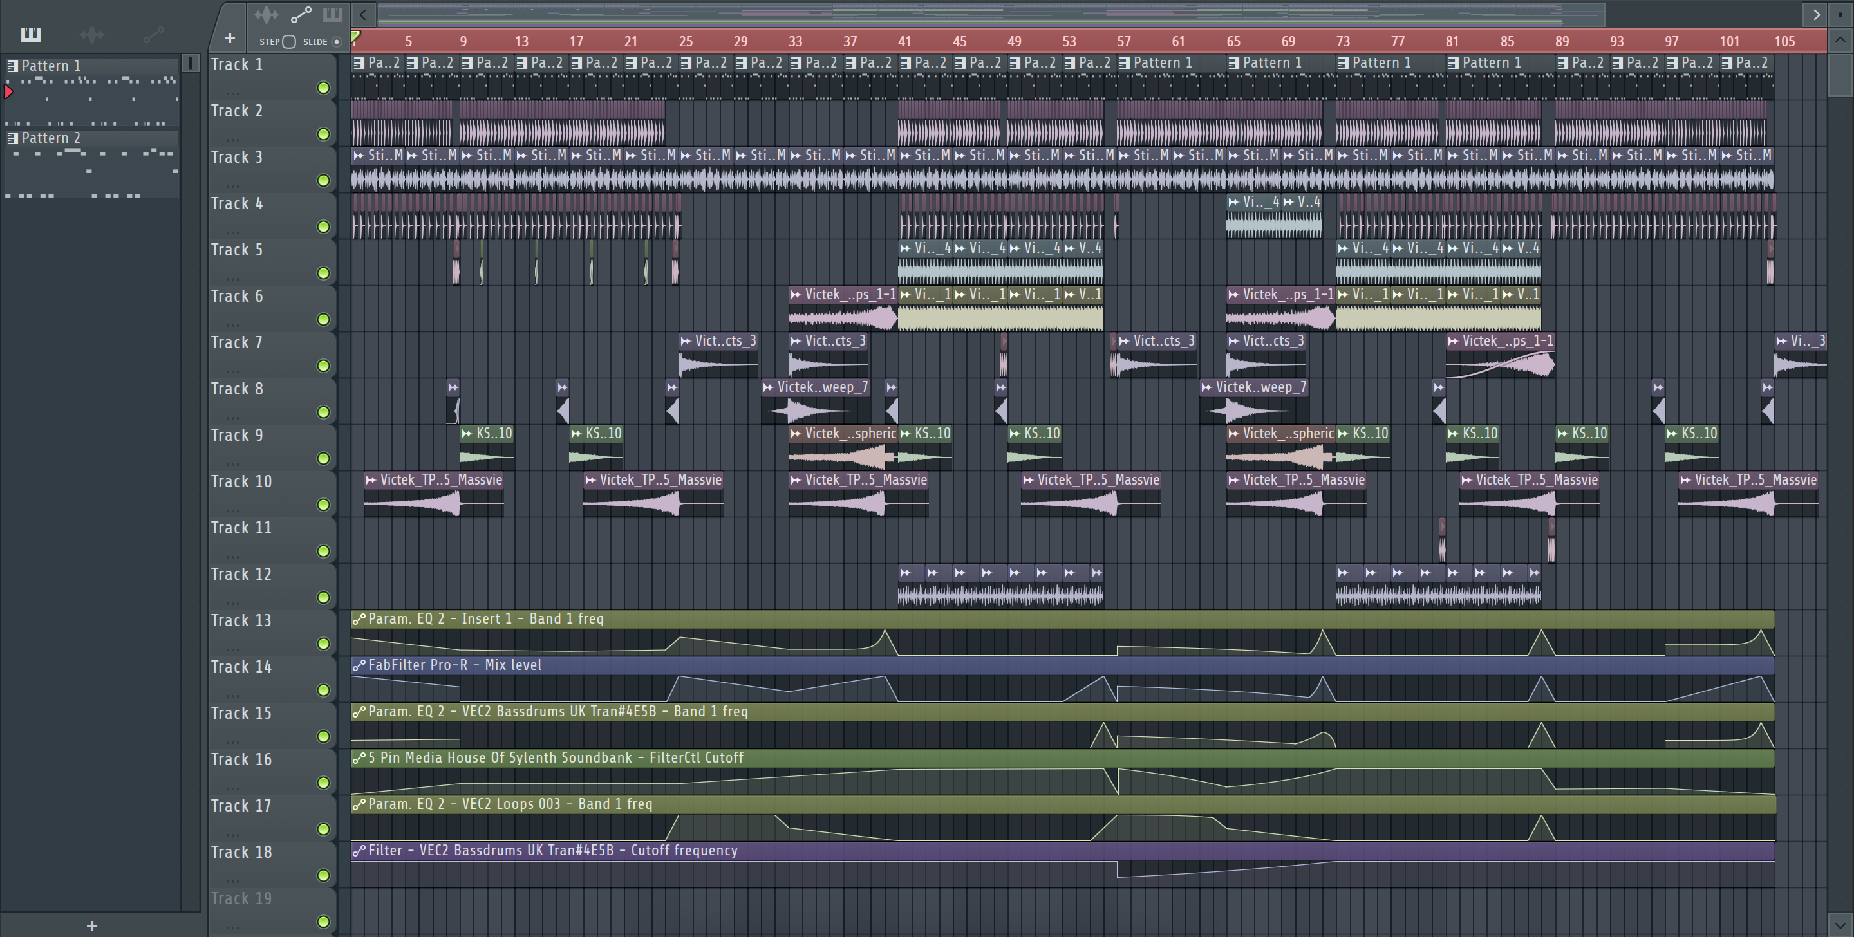Mute Track 6 with its green LED
The width and height of the screenshot is (1854, 937).
(x=323, y=320)
